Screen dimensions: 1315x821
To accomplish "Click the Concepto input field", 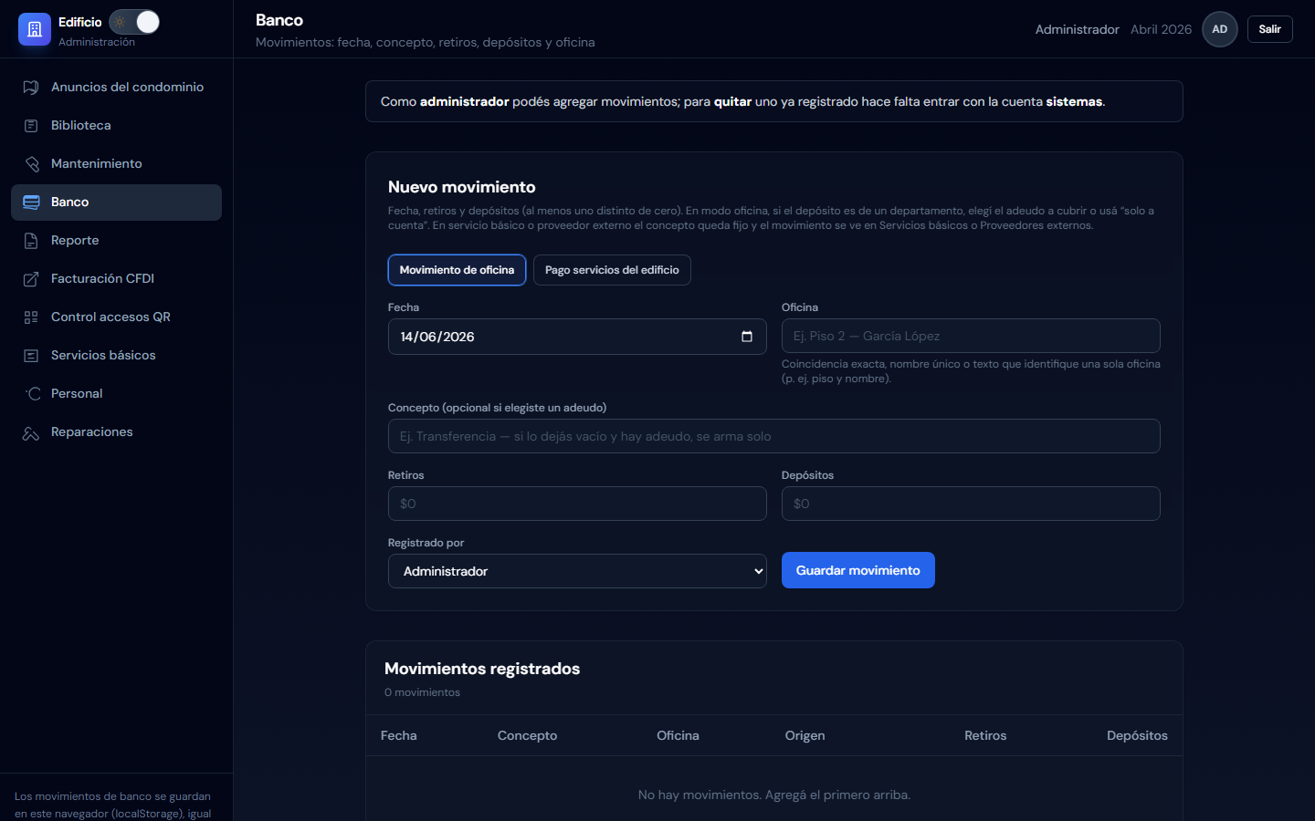I will pos(774,436).
